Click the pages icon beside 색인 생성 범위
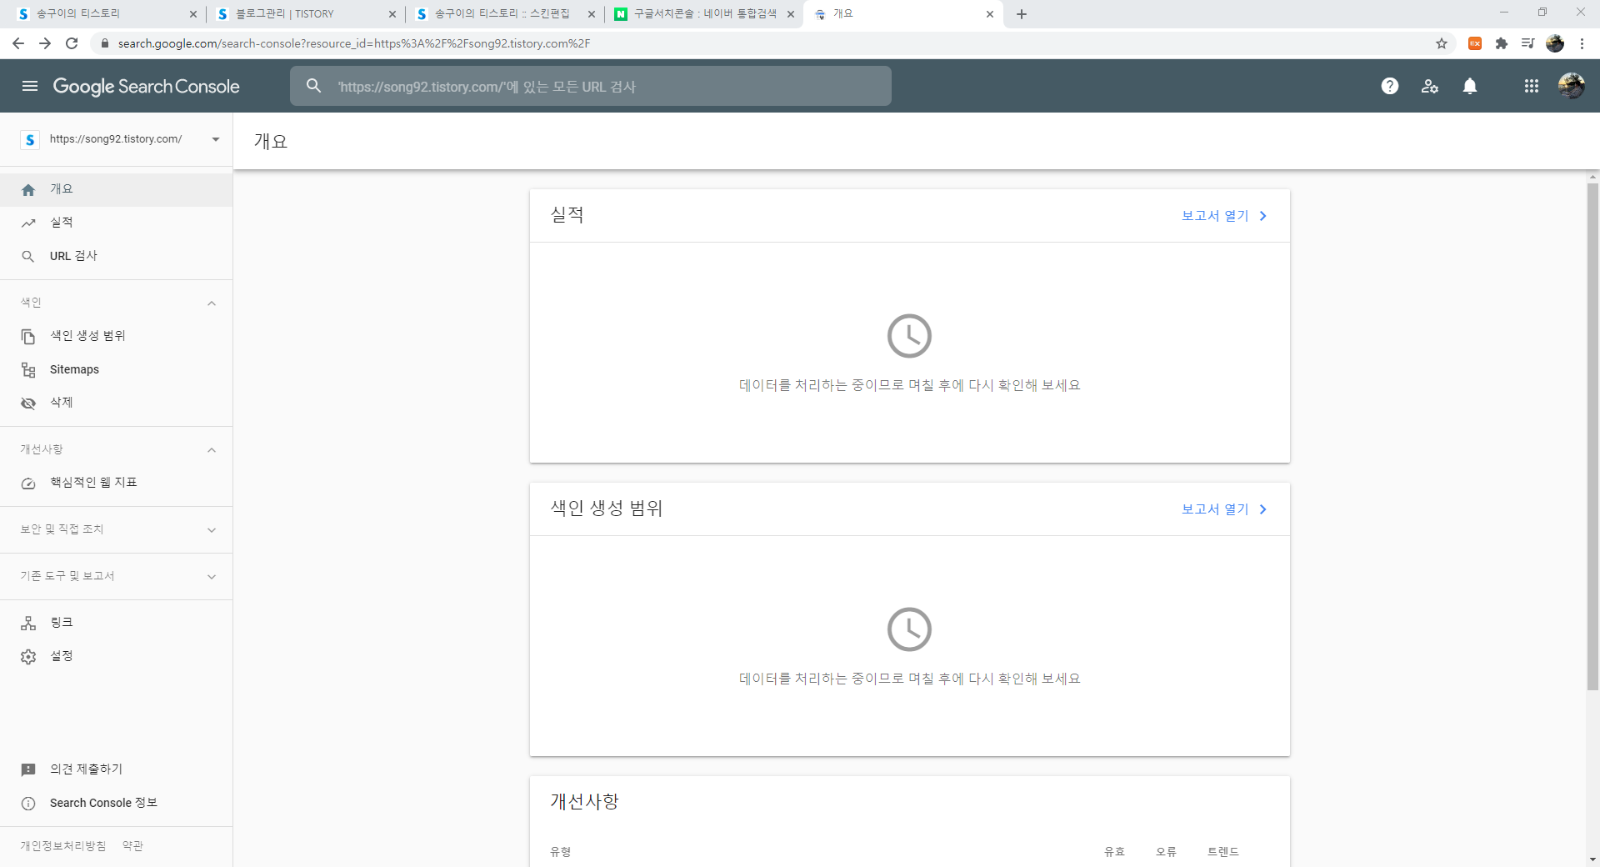Image resolution: width=1600 pixels, height=867 pixels. 28,337
